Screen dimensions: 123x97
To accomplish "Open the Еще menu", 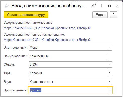I will 100,15.
